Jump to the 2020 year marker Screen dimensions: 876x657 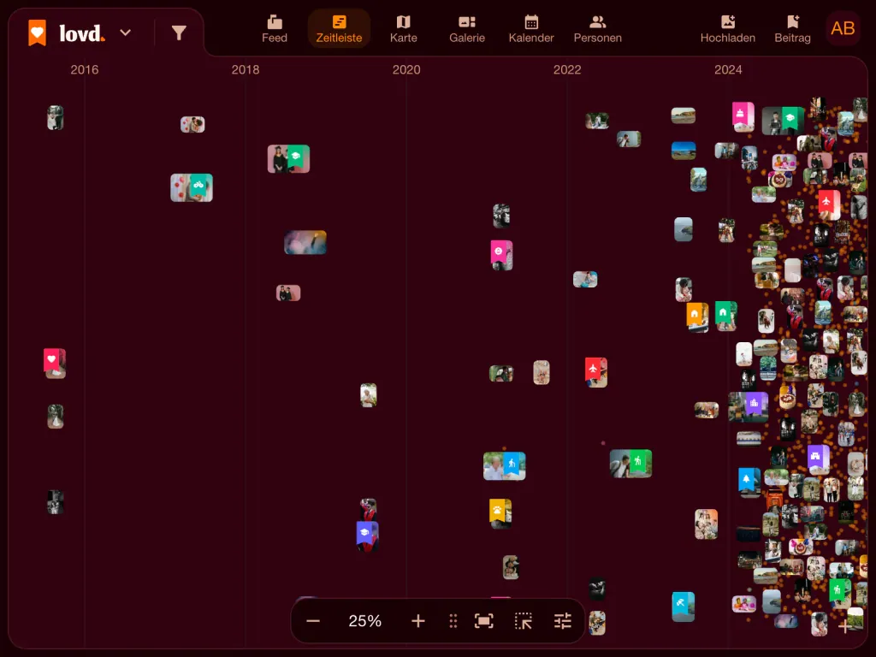coord(406,70)
